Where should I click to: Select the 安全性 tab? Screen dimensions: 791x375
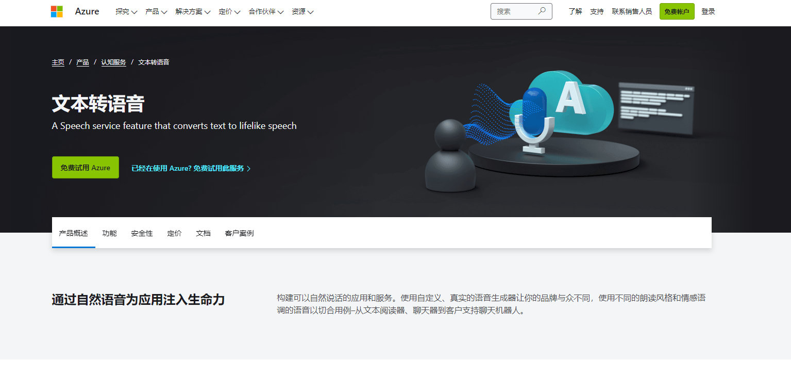(x=142, y=233)
